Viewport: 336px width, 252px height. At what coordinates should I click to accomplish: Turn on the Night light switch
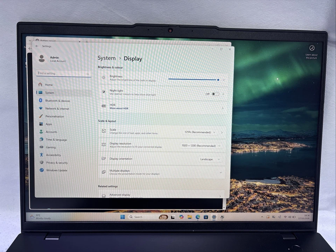(x=215, y=94)
